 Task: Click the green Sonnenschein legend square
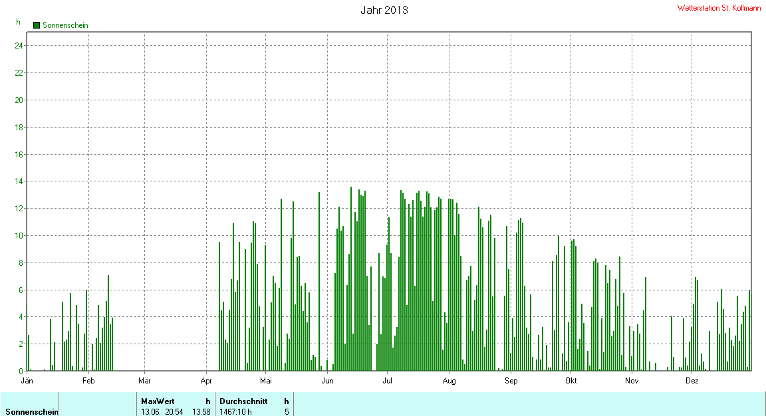(36, 25)
